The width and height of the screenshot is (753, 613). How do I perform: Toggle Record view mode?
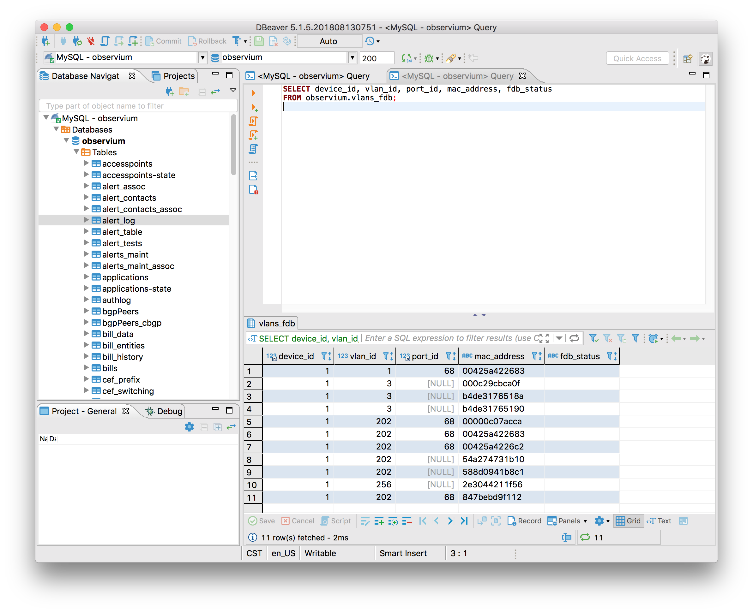[524, 521]
